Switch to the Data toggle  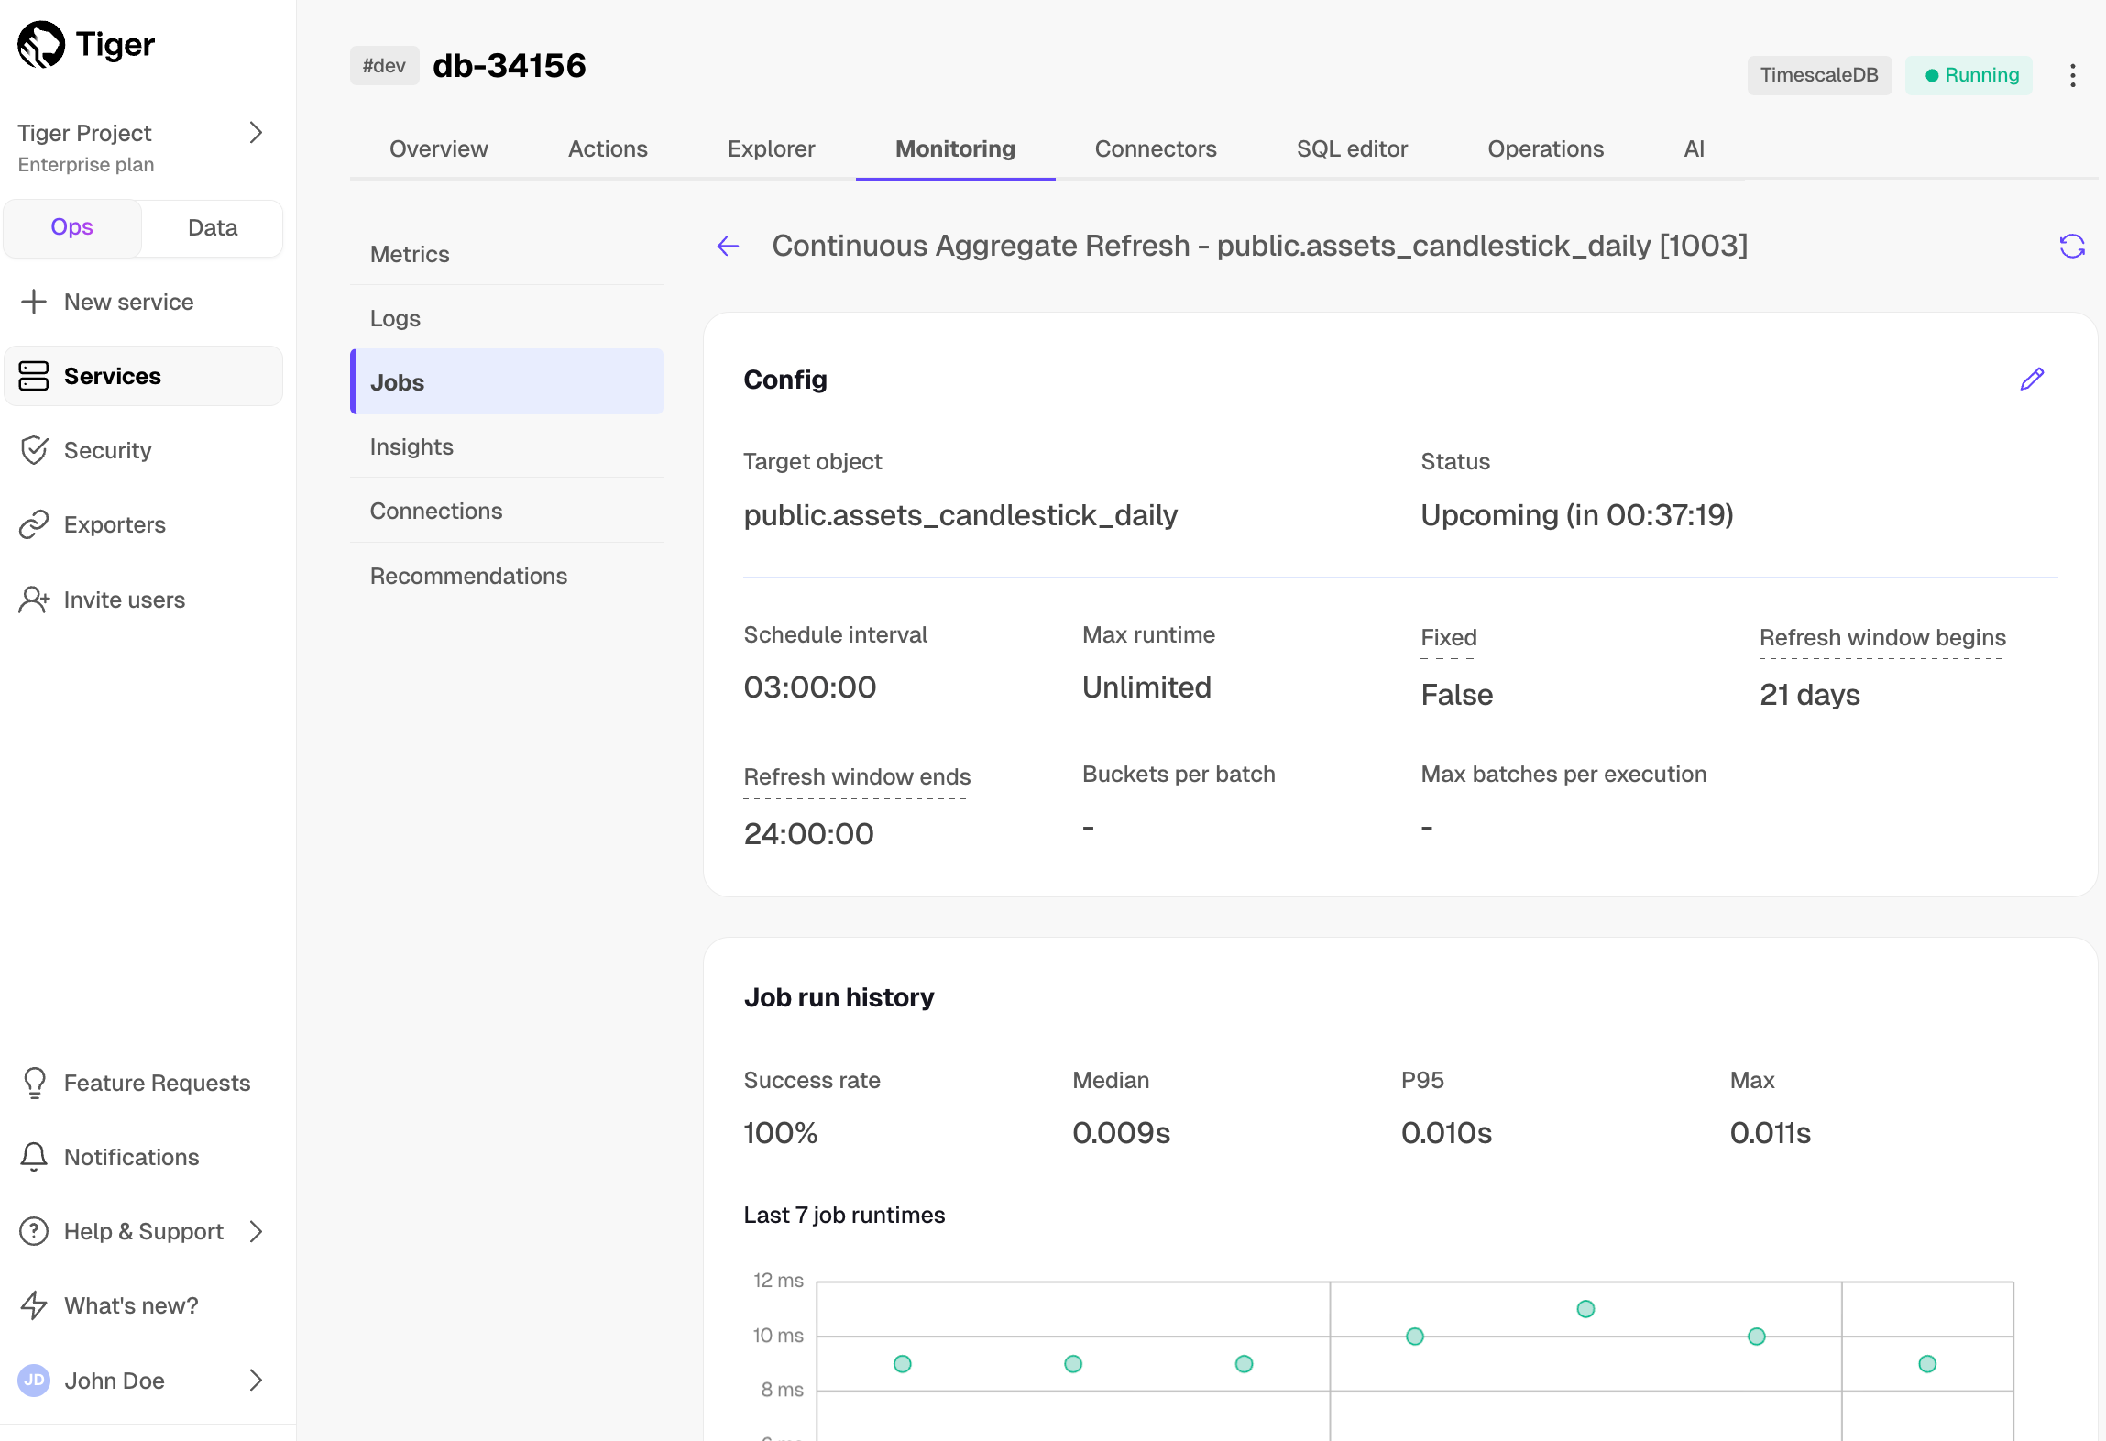click(213, 227)
